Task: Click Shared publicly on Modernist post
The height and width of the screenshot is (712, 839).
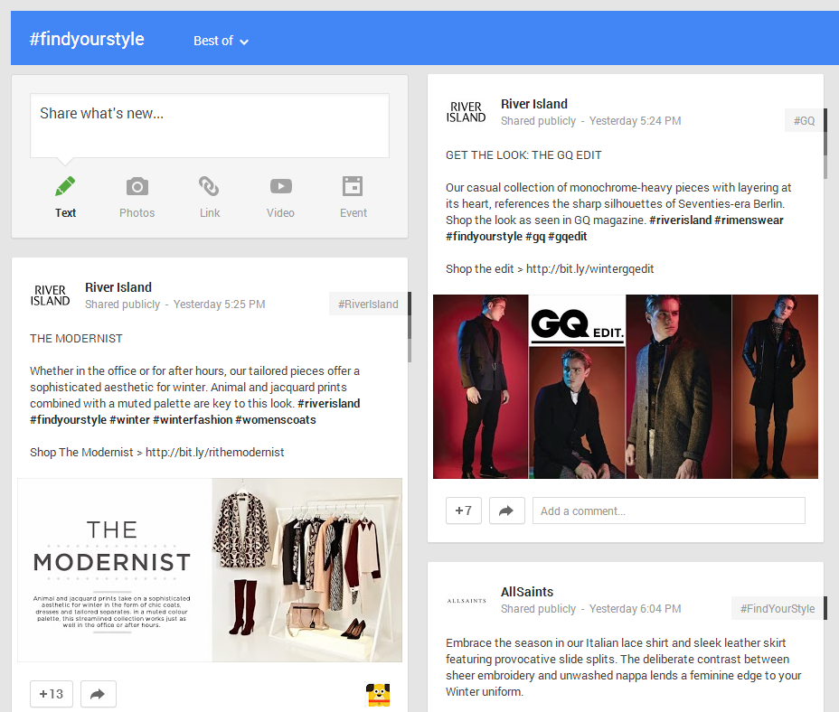Action: (123, 304)
